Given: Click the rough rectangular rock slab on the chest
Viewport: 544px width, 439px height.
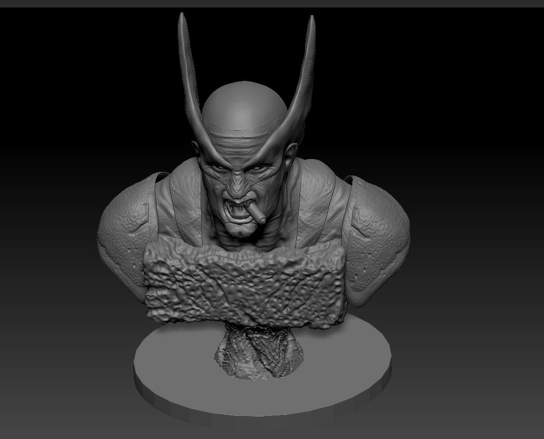Looking at the screenshot, I should (x=245, y=282).
